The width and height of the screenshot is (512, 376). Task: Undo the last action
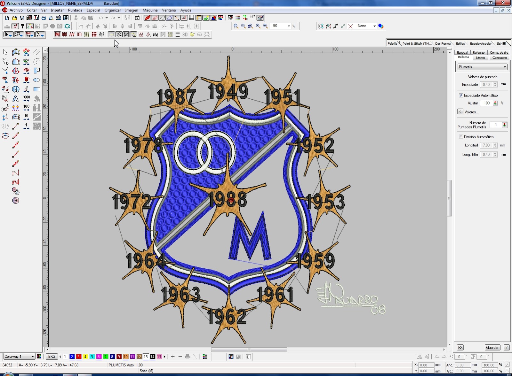(101, 18)
